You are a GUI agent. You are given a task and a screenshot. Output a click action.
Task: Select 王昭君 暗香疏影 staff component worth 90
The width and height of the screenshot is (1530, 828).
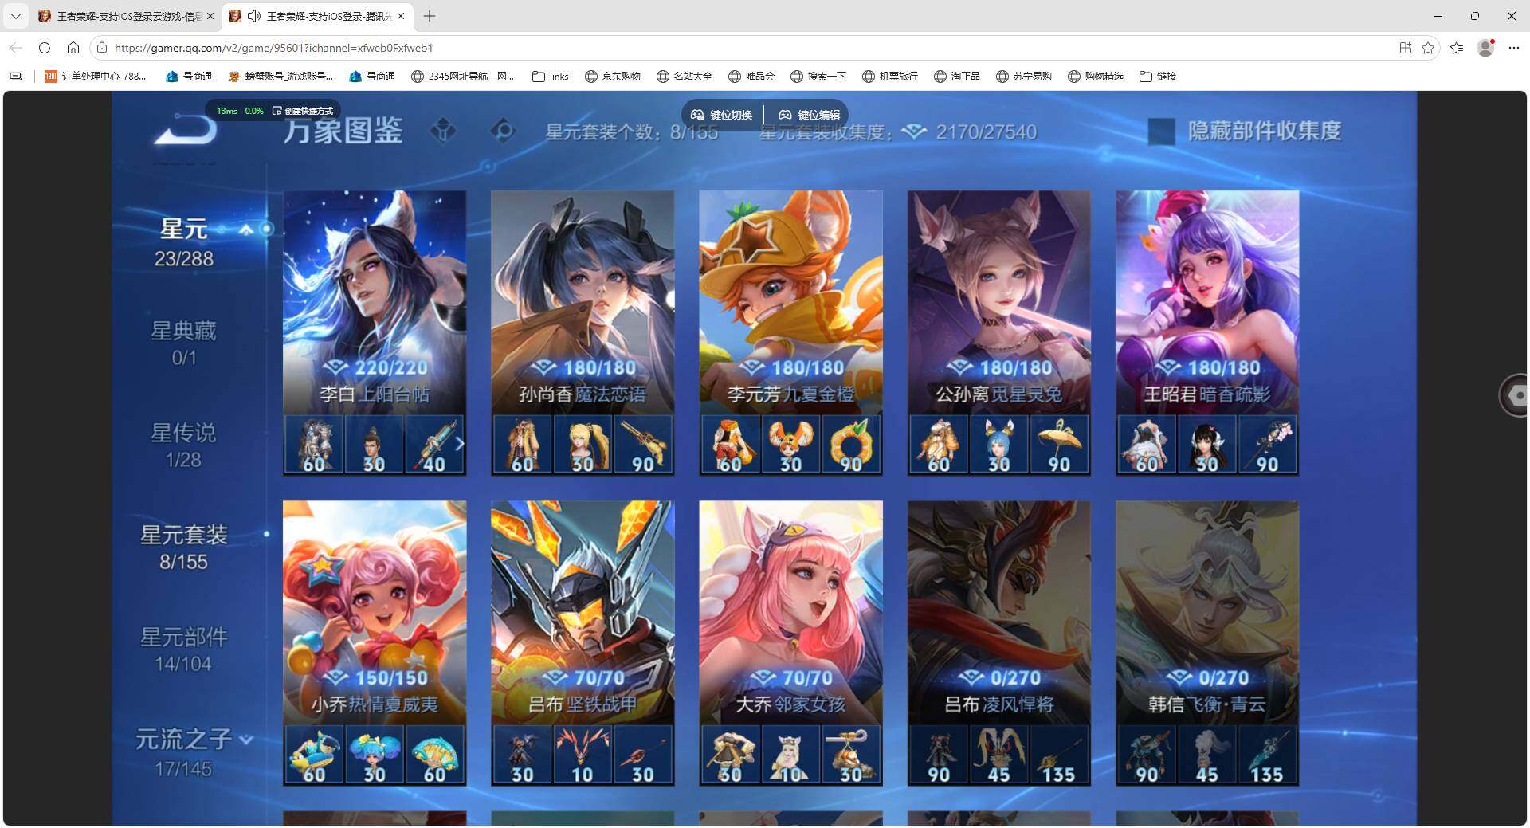1268,445
